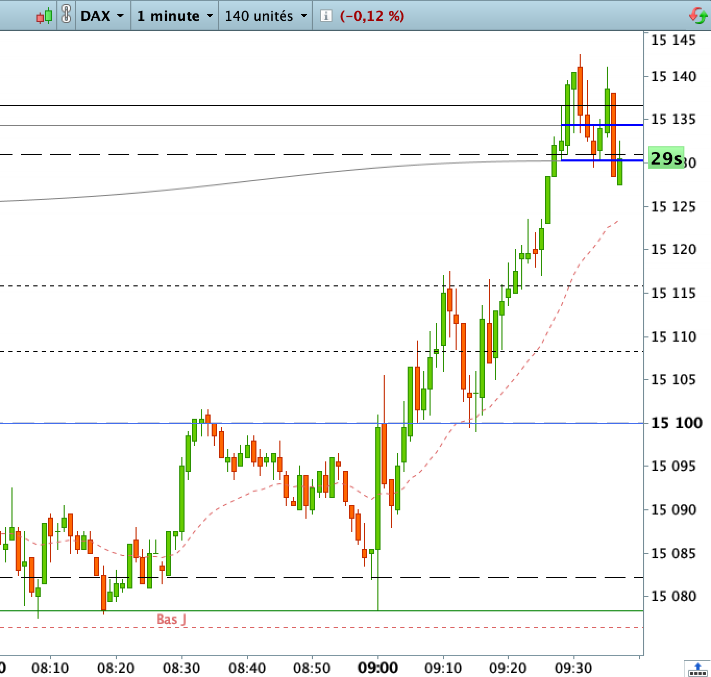The image size is (711, 677).
Task: Click the "15 110" price axis label
Action: 673,337
